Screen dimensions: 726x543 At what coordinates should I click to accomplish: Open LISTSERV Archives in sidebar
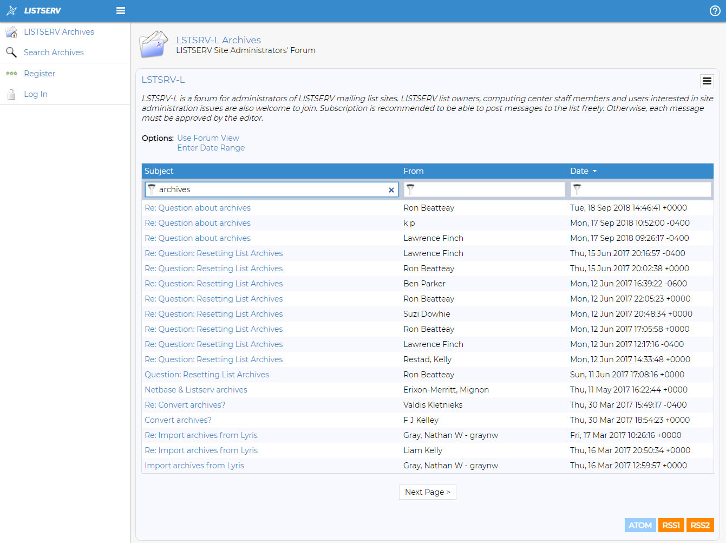point(59,32)
